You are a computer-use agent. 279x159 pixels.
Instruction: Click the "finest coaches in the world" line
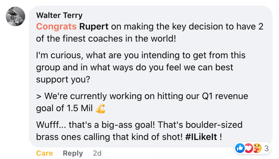tap(106, 38)
